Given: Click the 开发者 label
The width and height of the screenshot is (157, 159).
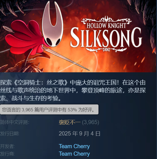Looking at the screenshot, I should 7,146.
